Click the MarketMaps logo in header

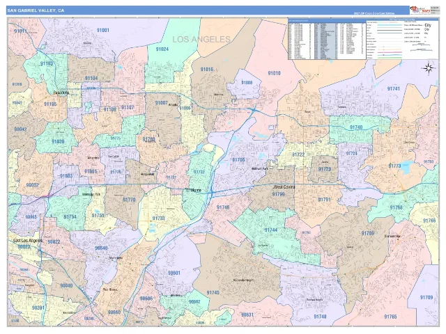click(x=420, y=10)
